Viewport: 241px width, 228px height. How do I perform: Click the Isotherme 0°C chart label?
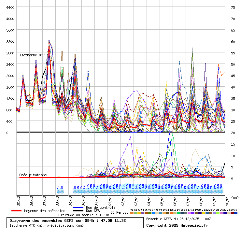32,55
